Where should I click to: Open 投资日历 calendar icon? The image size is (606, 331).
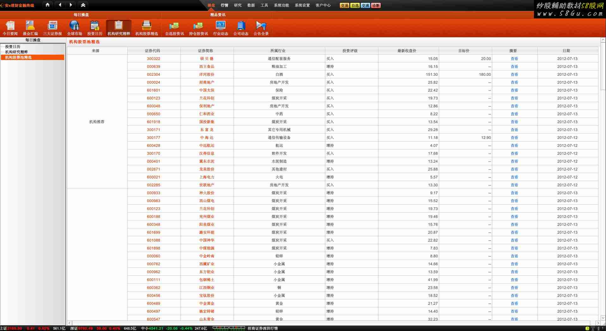point(95,28)
